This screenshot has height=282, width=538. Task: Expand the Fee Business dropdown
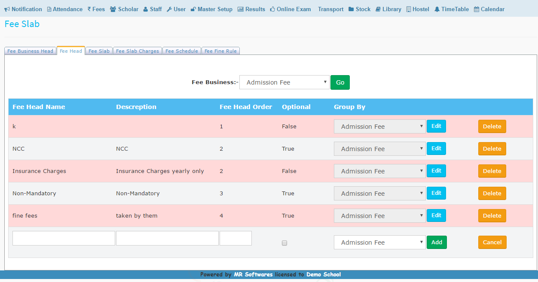284,82
